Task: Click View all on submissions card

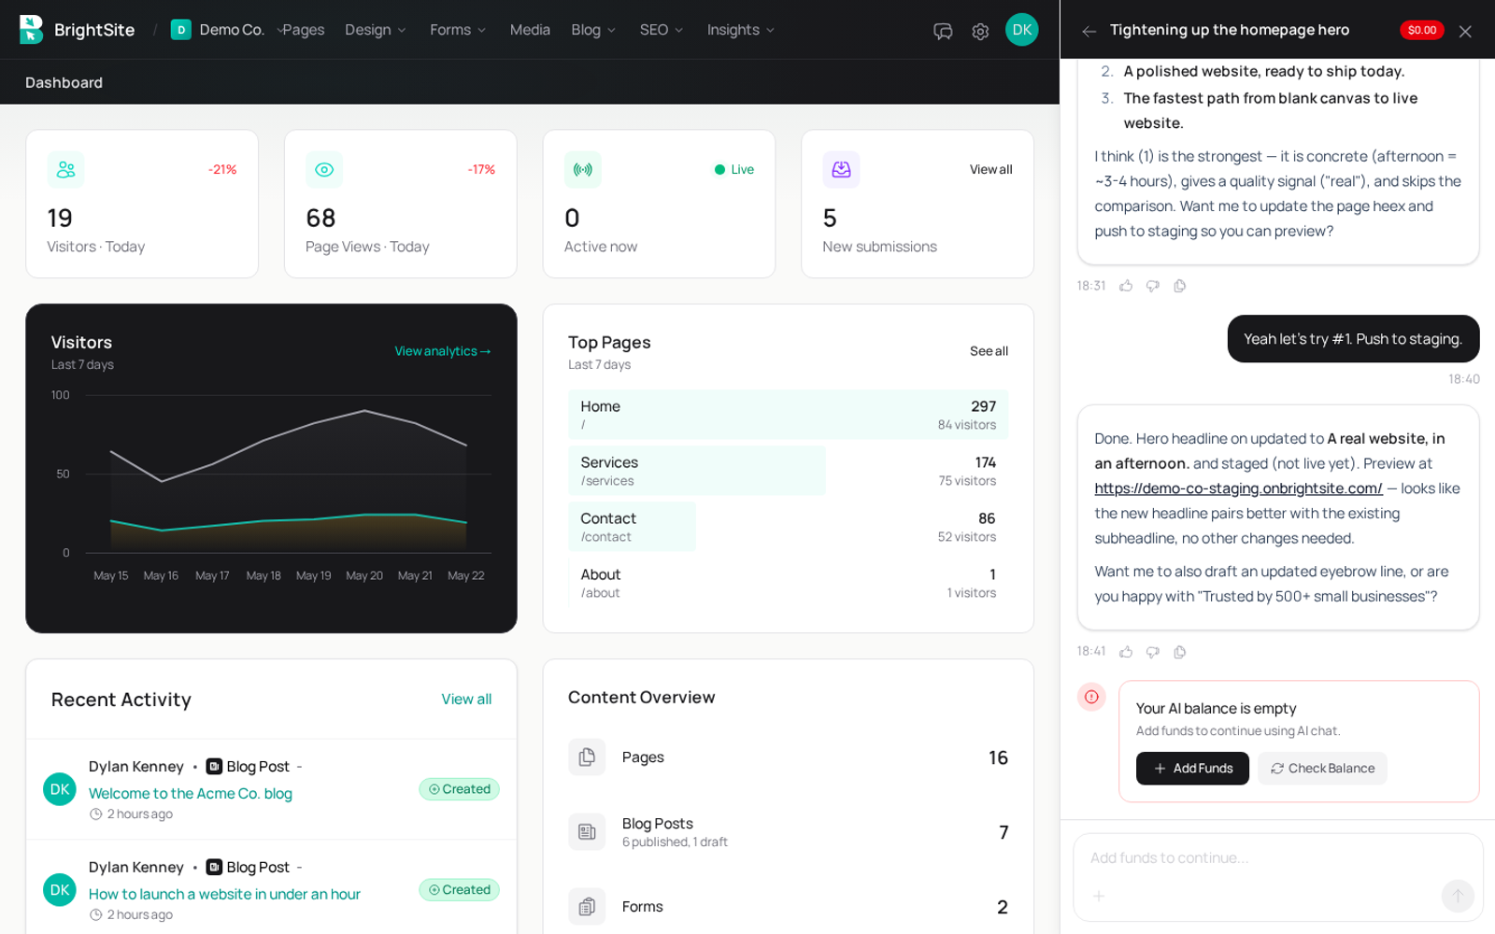Action: [990, 169]
